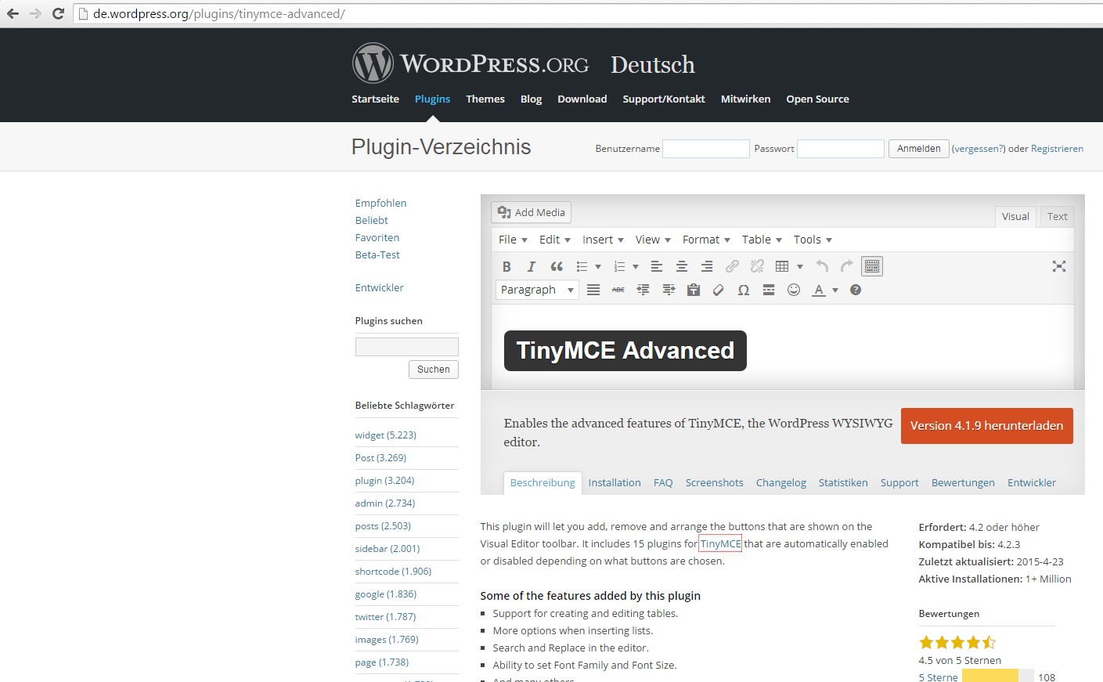Viewport: 1103px width, 682px height.
Task: Open the Format menu in editor
Action: (x=706, y=240)
